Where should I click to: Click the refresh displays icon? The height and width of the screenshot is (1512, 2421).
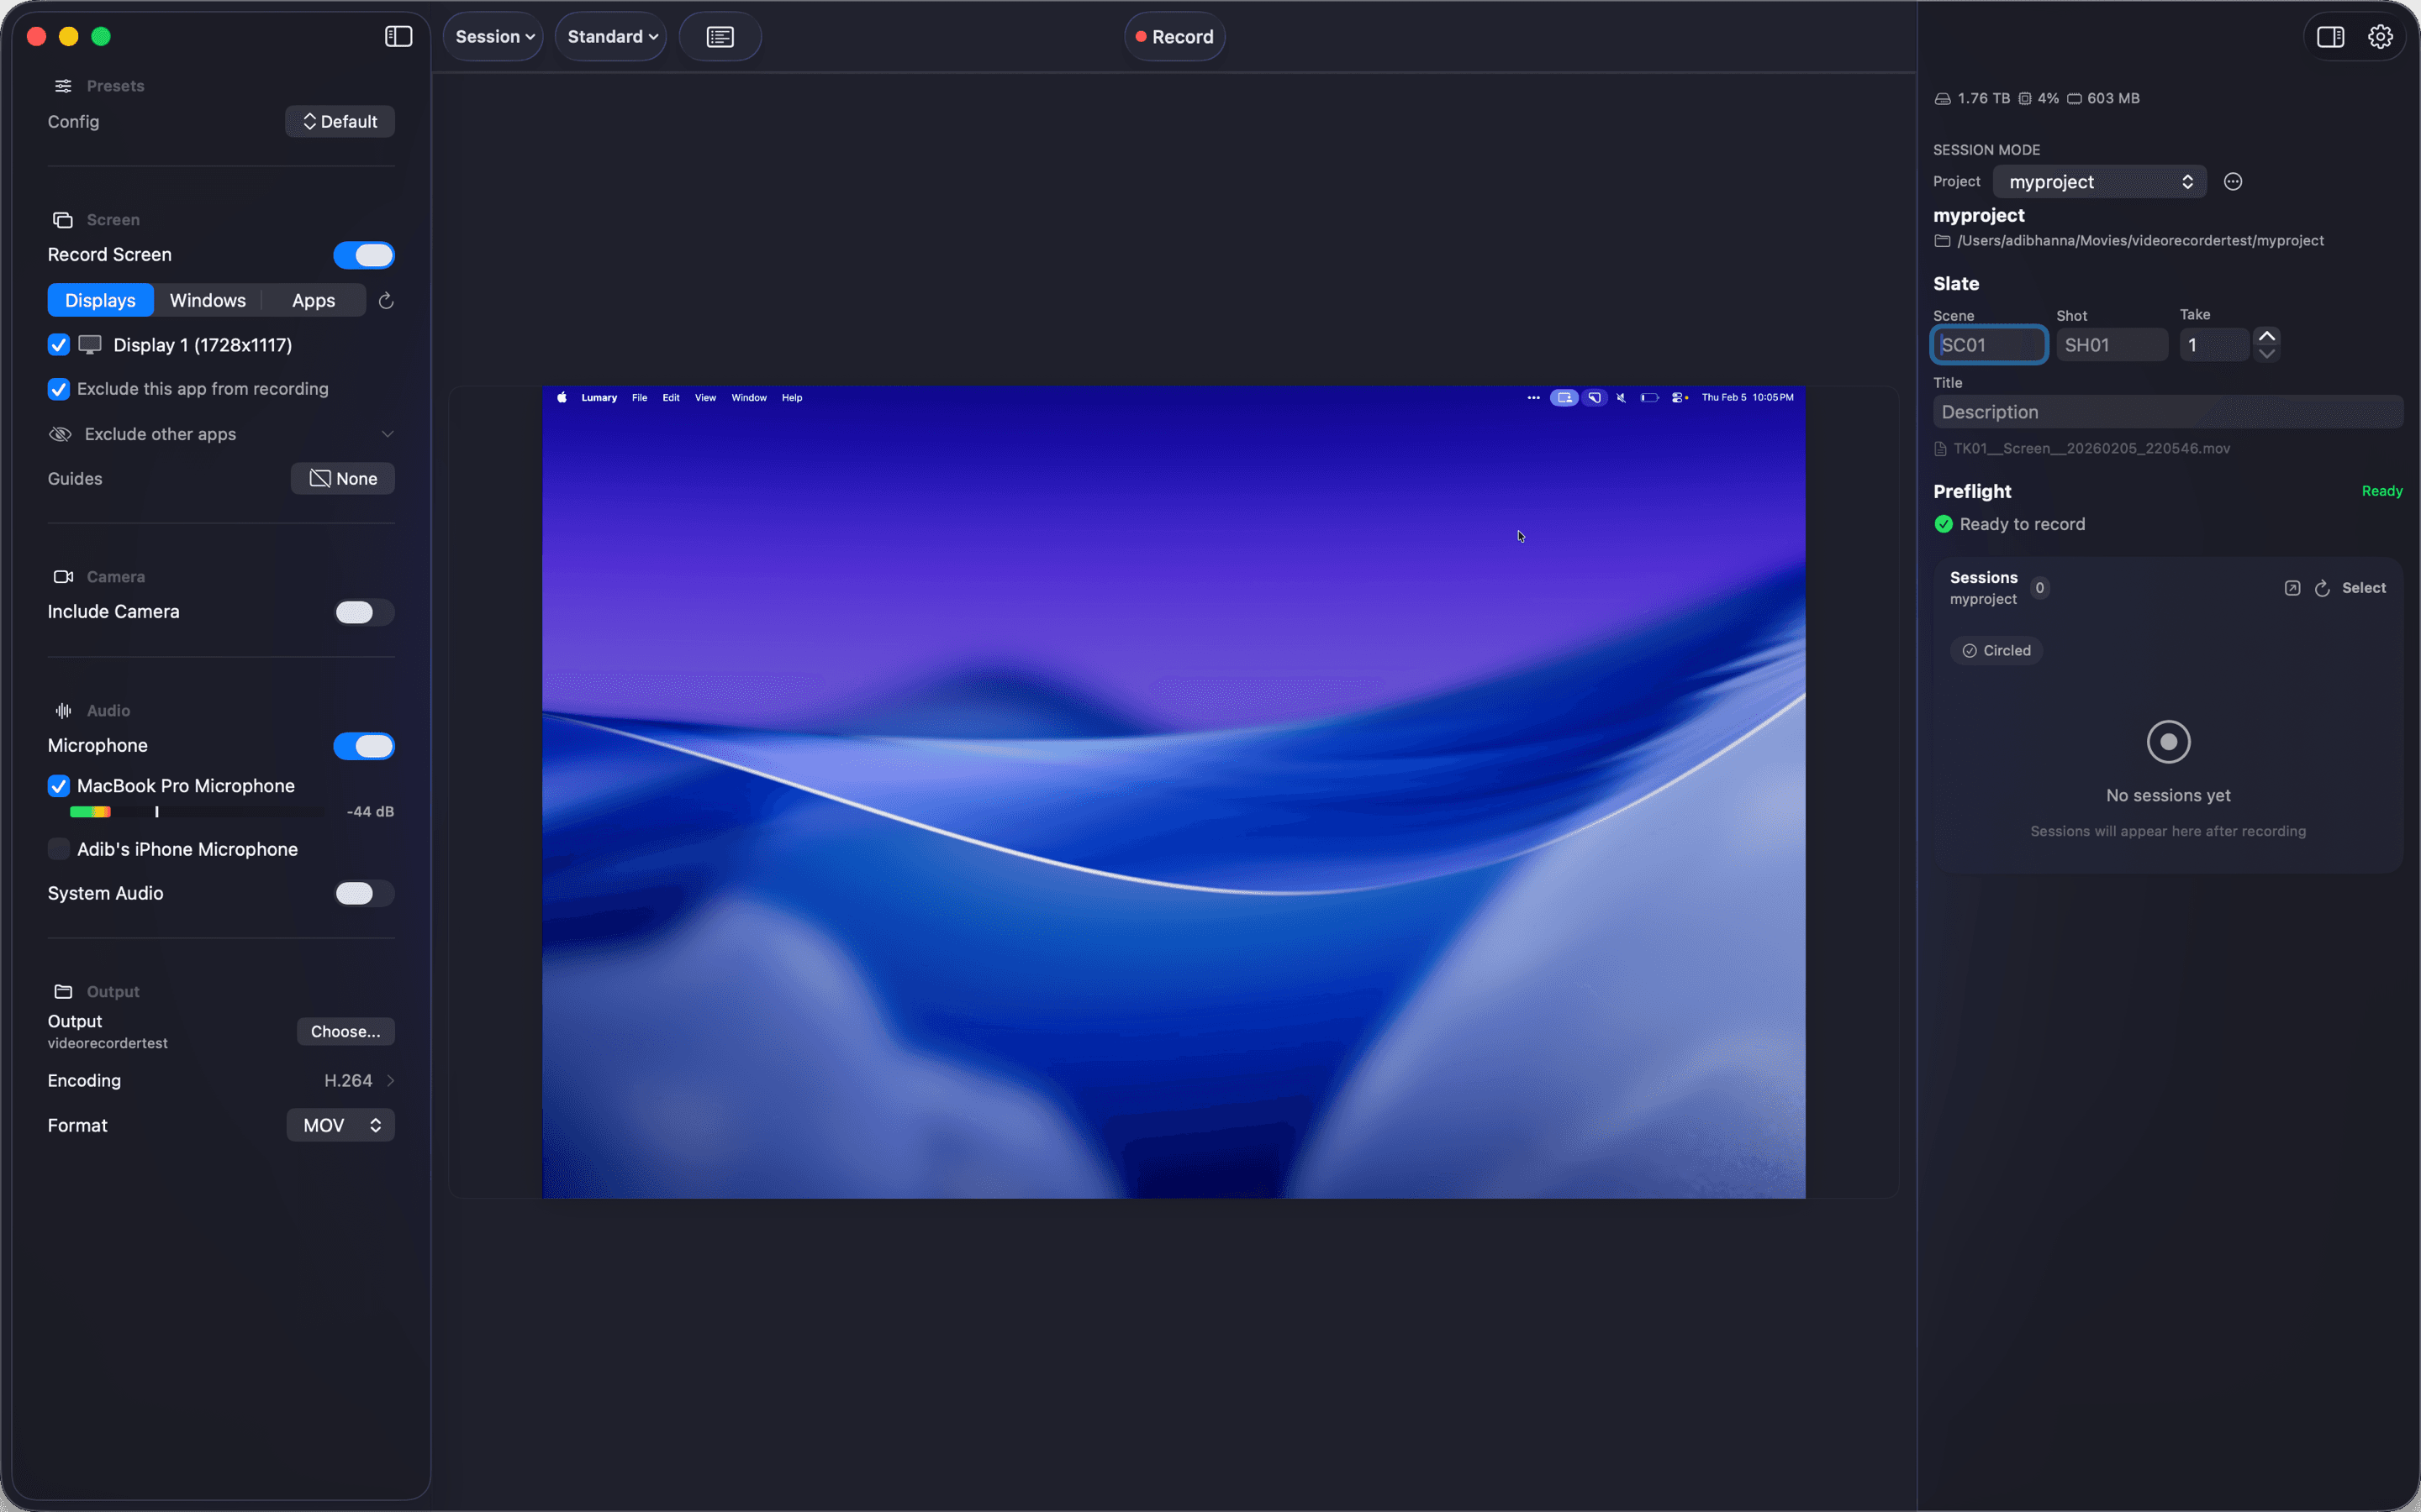tap(386, 301)
